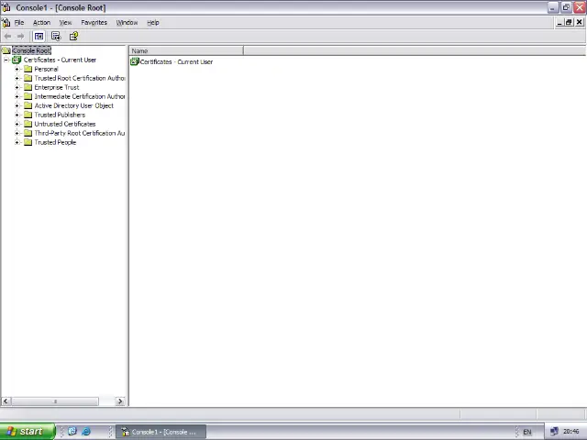Open the Window menu
Viewport: 587px width, 440px height.
tap(127, 22)
